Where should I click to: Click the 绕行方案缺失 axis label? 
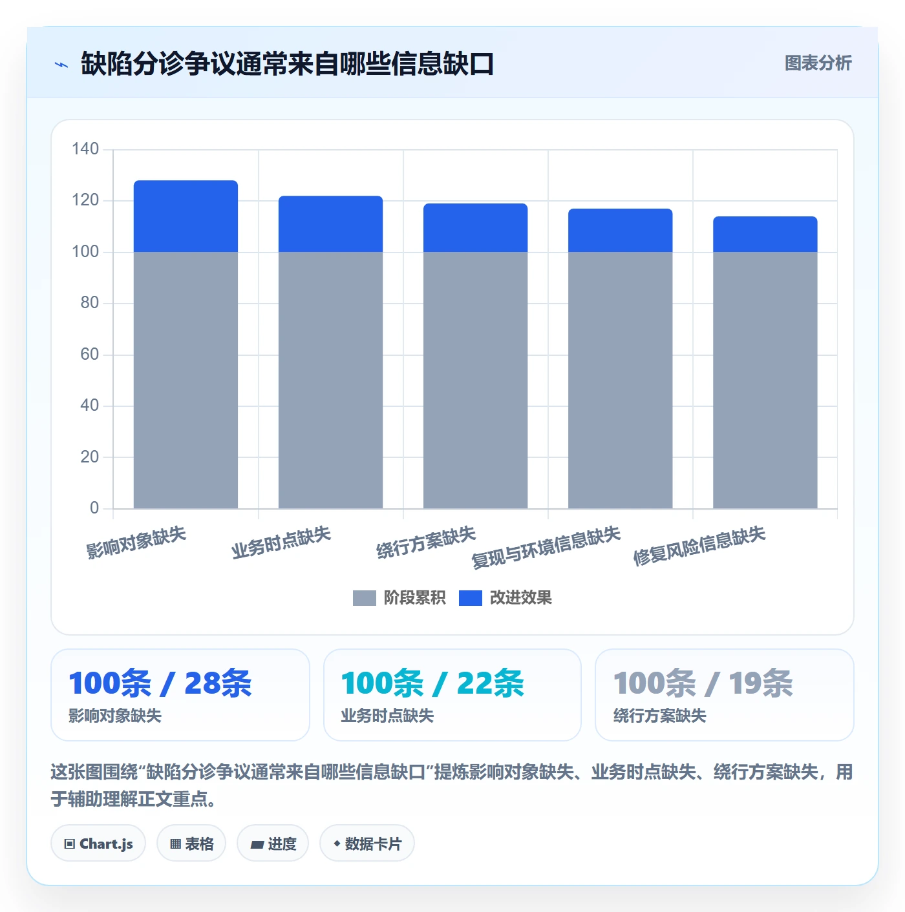(426, 543)
